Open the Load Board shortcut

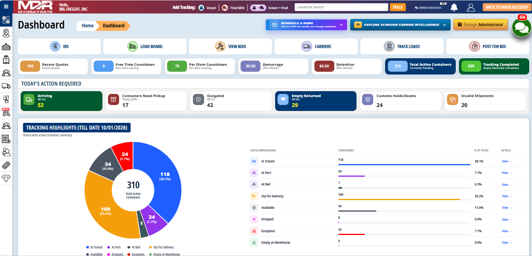(x=145, y=46)
